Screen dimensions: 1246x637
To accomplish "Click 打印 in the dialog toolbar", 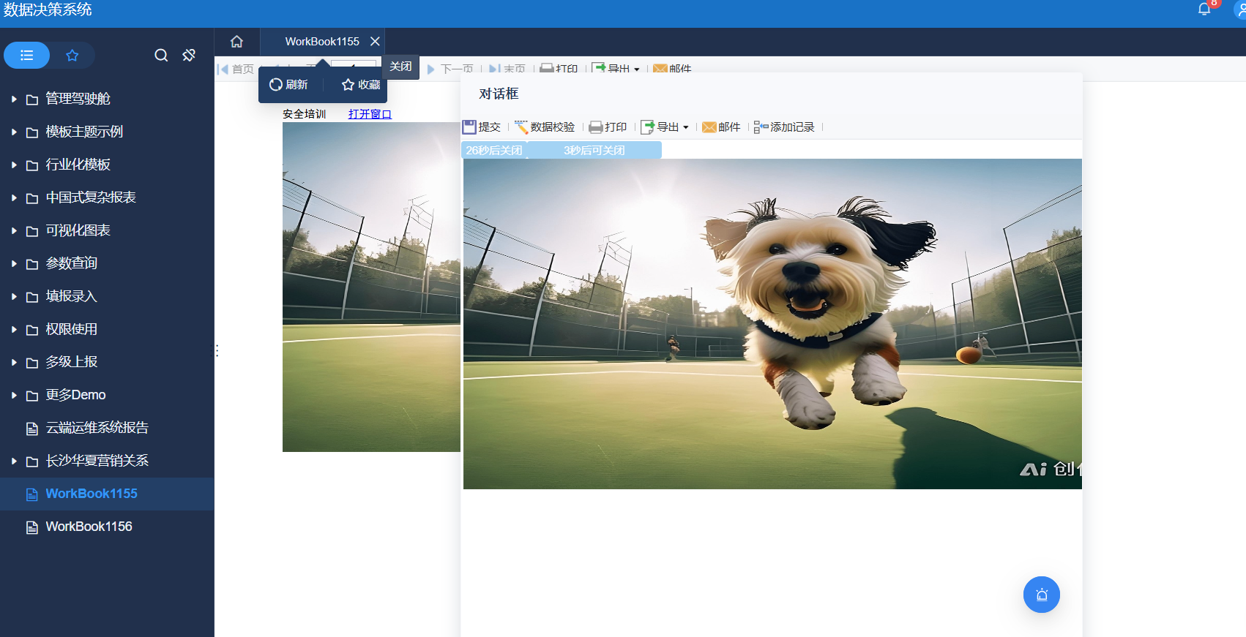I will point(608,127).
